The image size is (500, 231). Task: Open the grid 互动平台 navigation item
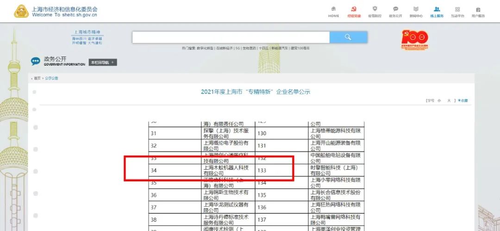[x=457, y=12]
